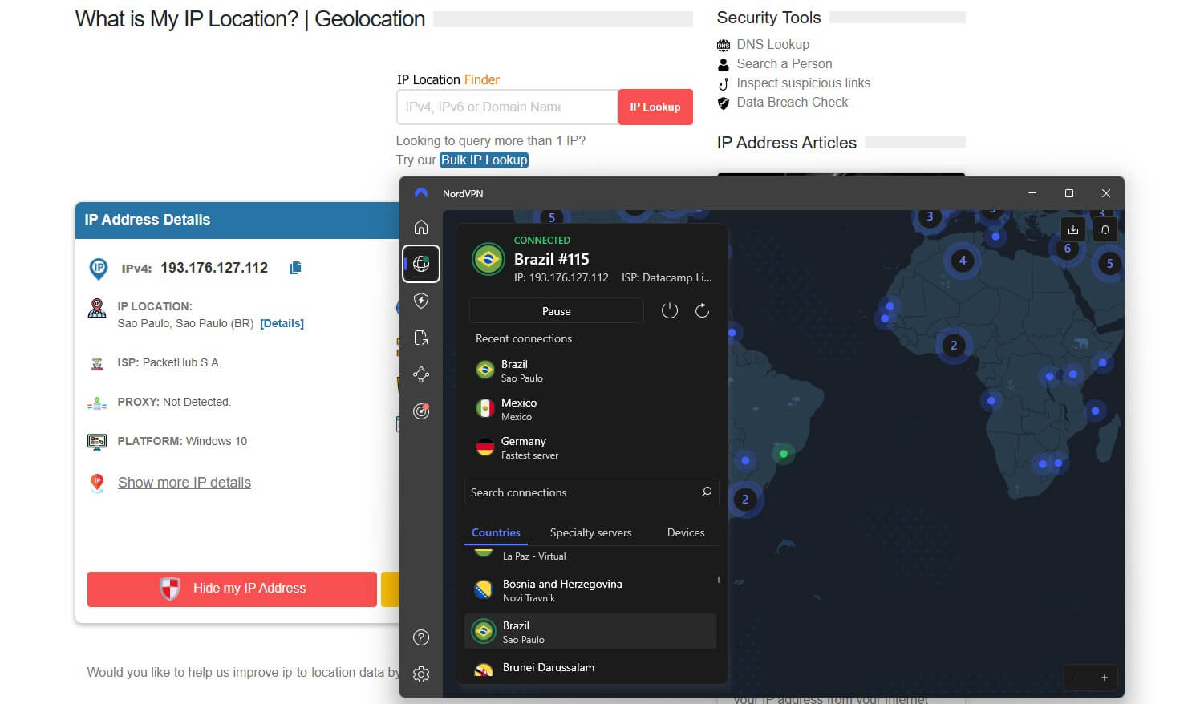Click the search magnifier icon in connections field

707,492
